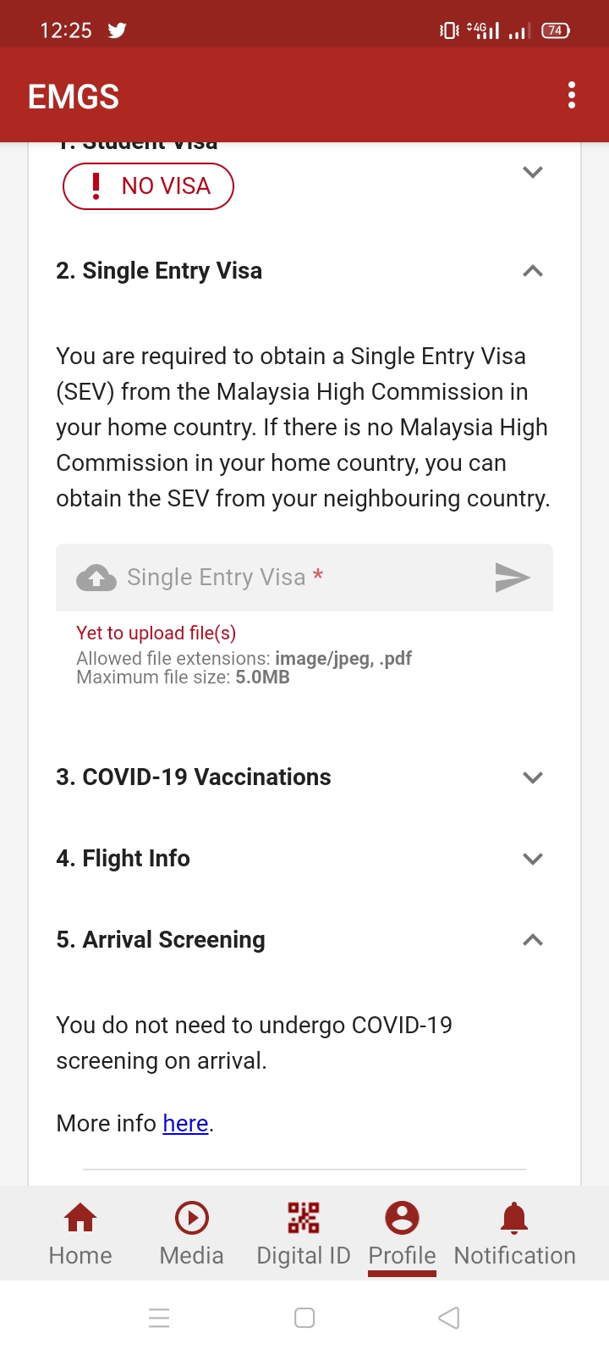Collapse the Arrival Screening section
Screen dimensions: 609x1355
[x=532, y=940]
